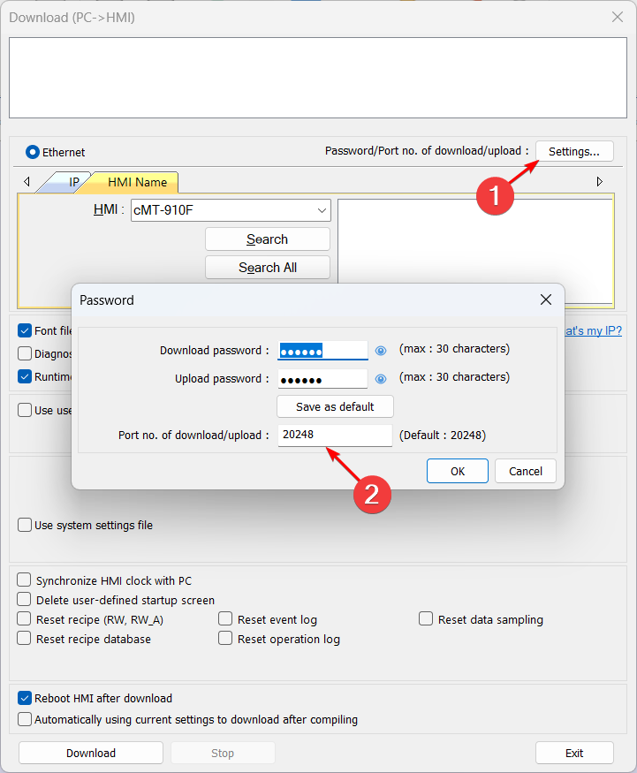Close the Password dialog
The image size is (637, 773).
pyautogui.click(x=546, y=300)
